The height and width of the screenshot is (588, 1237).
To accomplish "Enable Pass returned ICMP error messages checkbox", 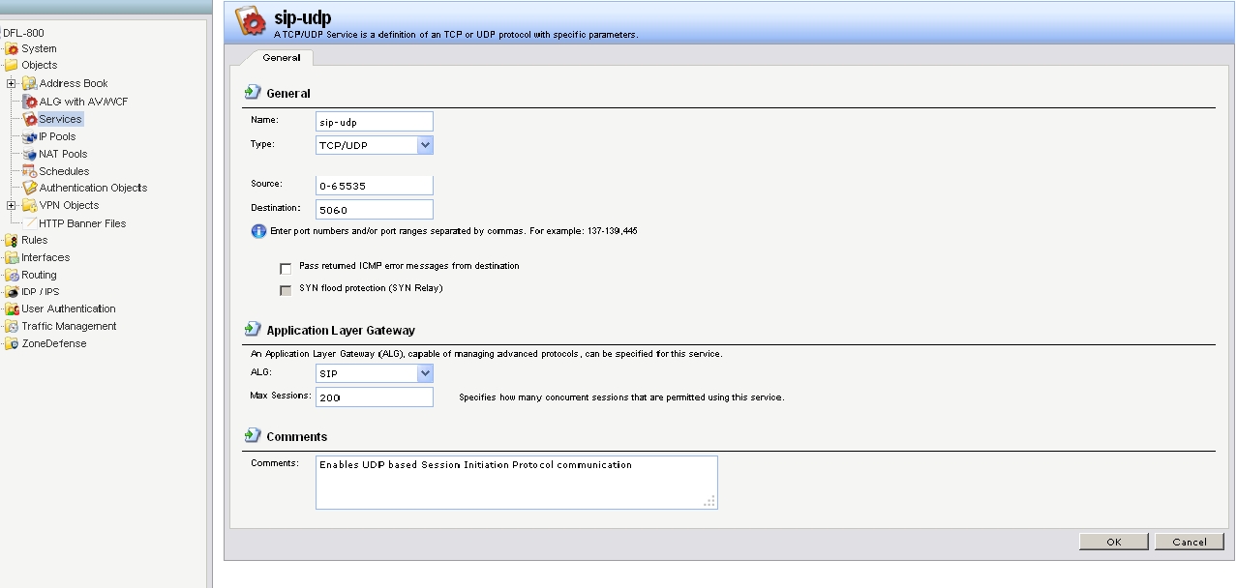I will (x=286, y=267).
